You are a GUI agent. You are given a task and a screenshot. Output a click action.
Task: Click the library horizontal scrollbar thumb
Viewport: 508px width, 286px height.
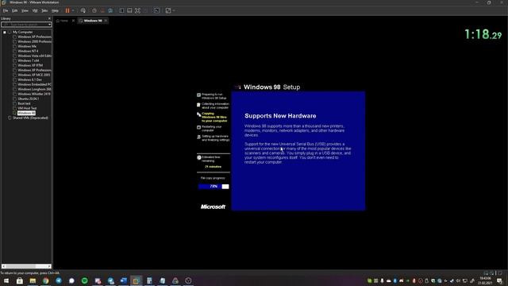point(21,266)
